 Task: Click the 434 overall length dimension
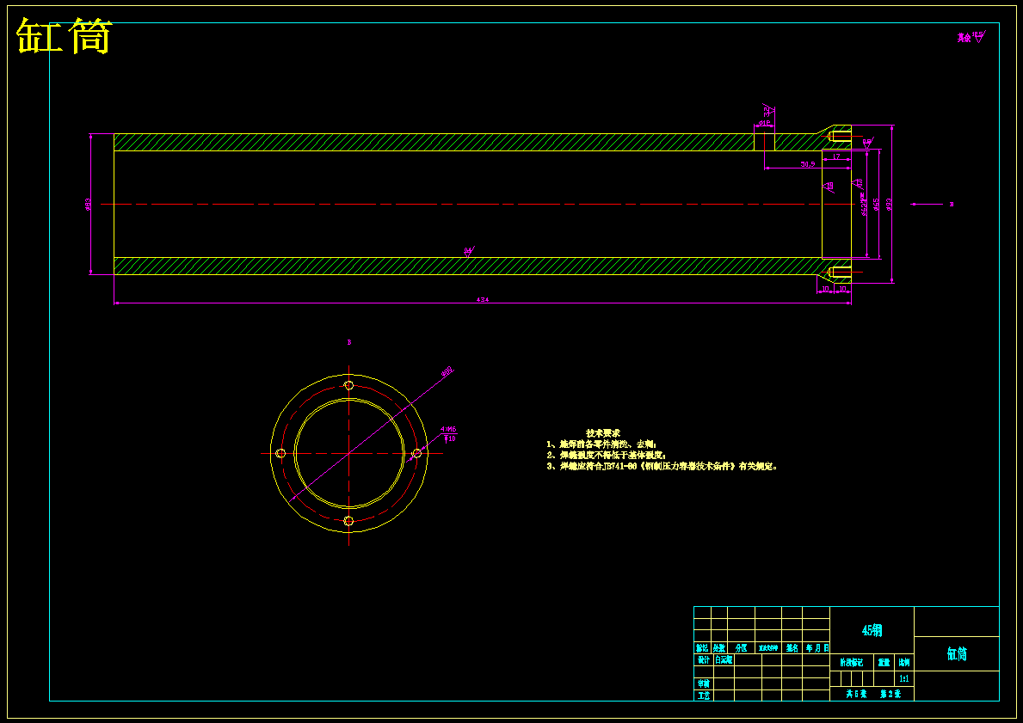pyautogui.click(x=482, y=300)
